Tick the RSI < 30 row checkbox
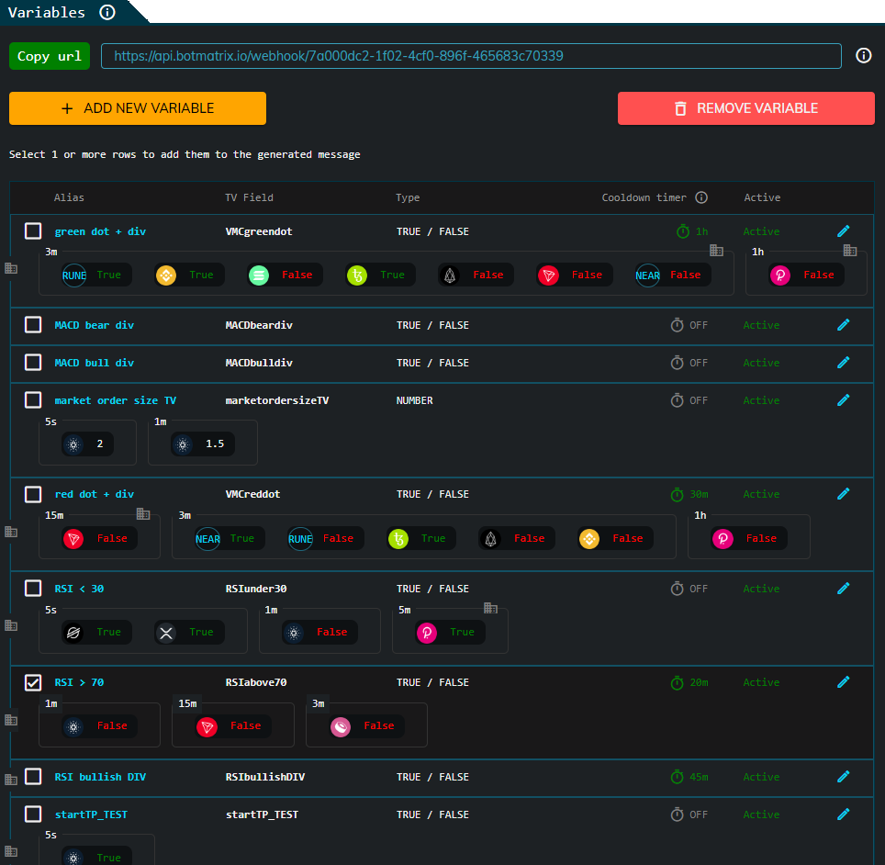Viewport: 885px width, 865px height. [33, 589]
